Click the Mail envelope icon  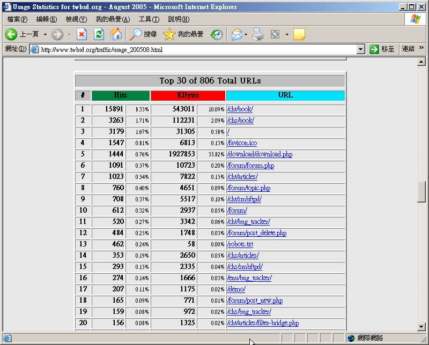(236, 34)
